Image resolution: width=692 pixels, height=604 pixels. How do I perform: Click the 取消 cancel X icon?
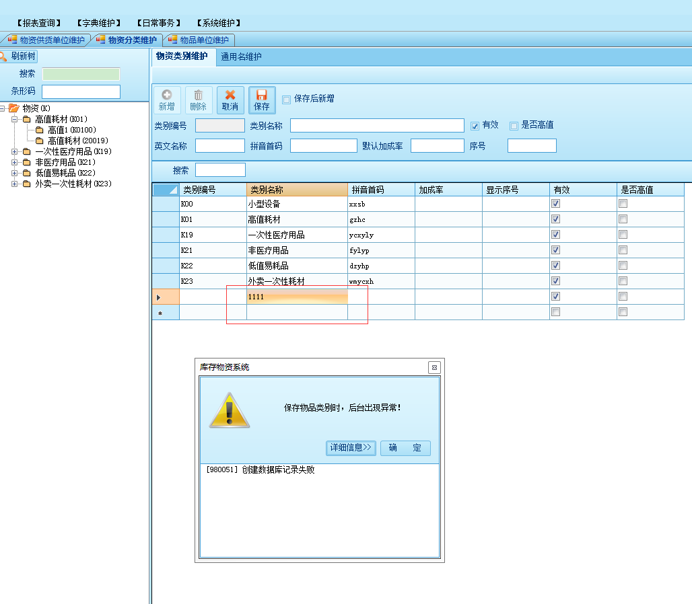pyautogui.click(x=230, y=95)
